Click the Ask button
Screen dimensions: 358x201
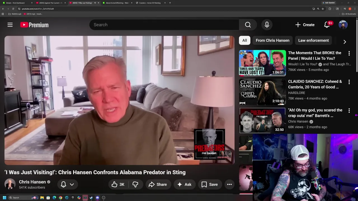(184, 185)
